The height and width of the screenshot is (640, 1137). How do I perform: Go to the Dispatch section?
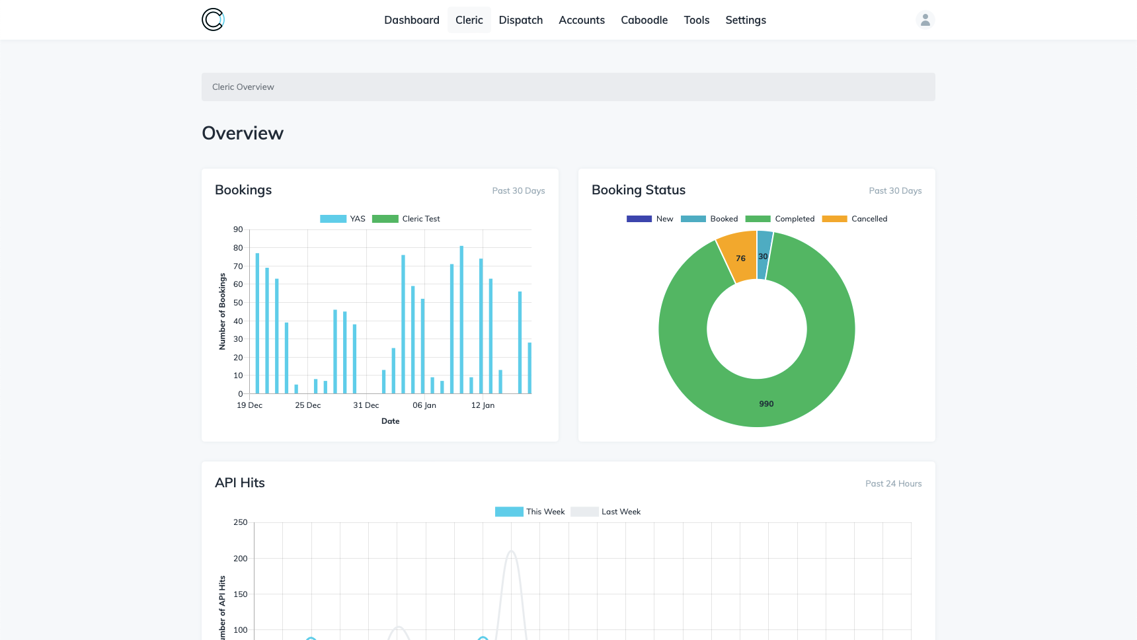pyautogui.click(x=521, y=20)
